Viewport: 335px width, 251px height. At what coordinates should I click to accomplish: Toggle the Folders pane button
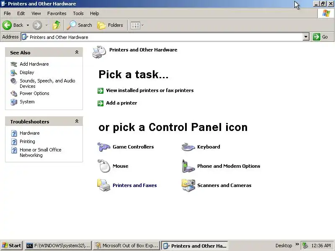pos(110,25)
